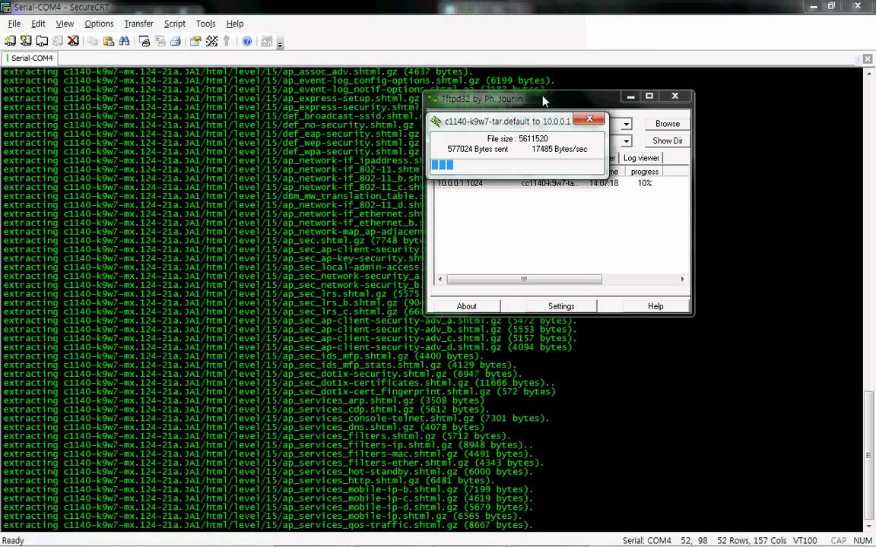
Task: Click the Paste clipboard icon
Action: coord(109,41)
